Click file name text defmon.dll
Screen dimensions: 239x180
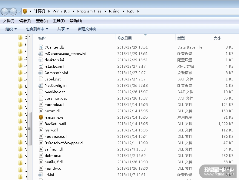click(x=54, y=155)
